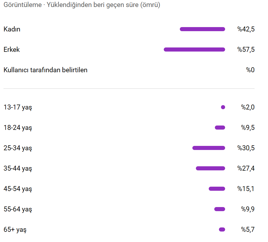Click the Kadın purple bar
The height and width of the screenshot is (242, 268).
point(202,29)
